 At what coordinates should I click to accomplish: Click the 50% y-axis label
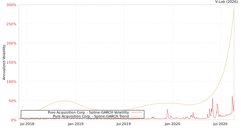point(12,101)
